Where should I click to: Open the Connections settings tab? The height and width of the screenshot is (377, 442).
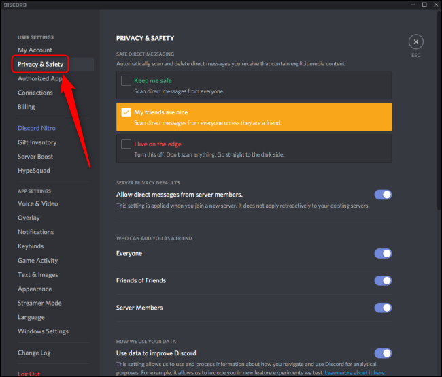(x=35, y=93)
